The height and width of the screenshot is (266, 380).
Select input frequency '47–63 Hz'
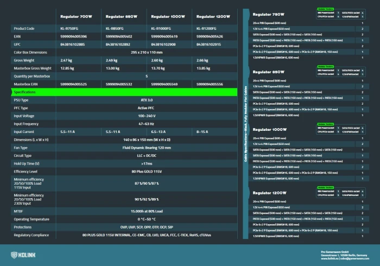[x=146, y=124]
